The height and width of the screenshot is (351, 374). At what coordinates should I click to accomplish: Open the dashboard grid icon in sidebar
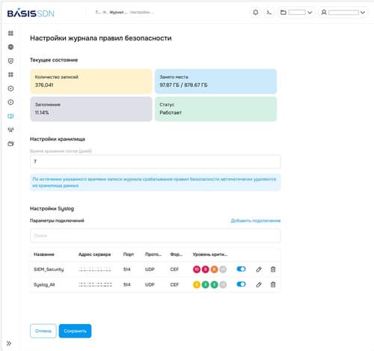10,33
